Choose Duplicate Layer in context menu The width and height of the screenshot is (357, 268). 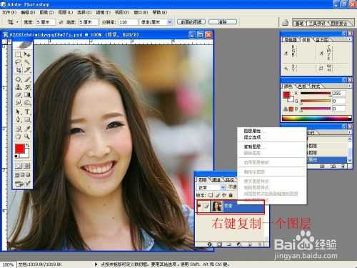coord(252,147)
